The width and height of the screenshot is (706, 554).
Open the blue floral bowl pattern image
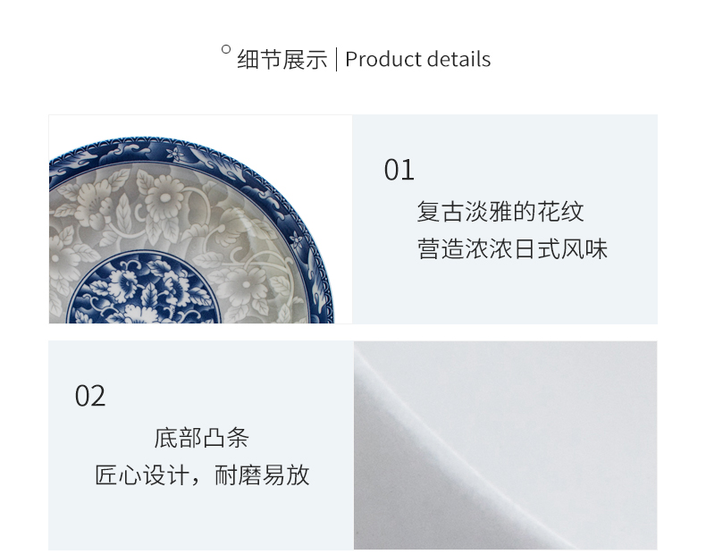point(200,219)
